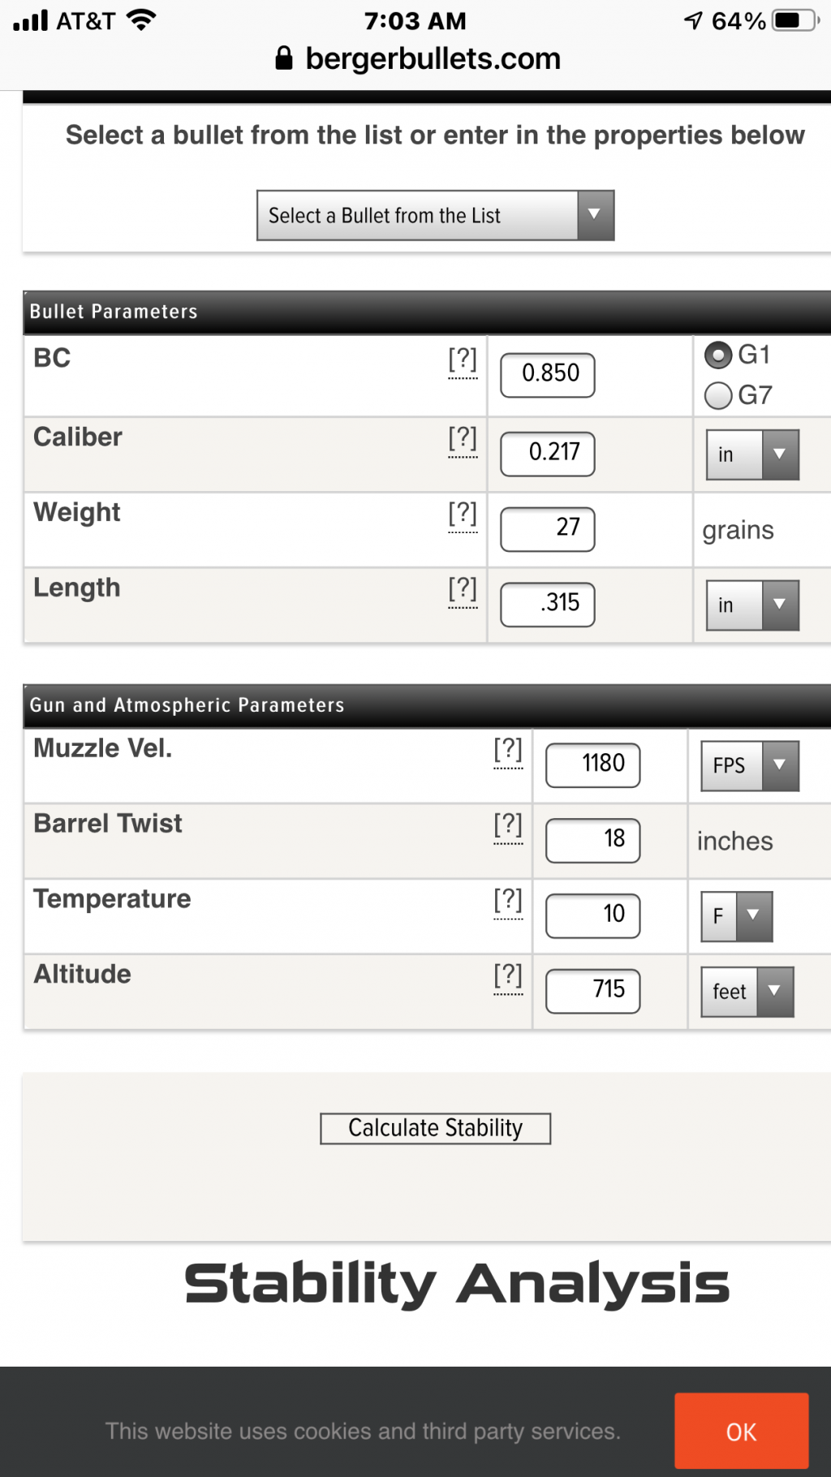Accept cookies with the OK button
Viewport: 831px width, 1477px height.
[x=741, y=1432]
